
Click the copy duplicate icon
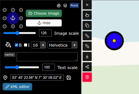point(87,25)
